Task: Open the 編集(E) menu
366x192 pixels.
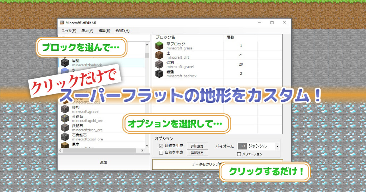Action: 104,31
